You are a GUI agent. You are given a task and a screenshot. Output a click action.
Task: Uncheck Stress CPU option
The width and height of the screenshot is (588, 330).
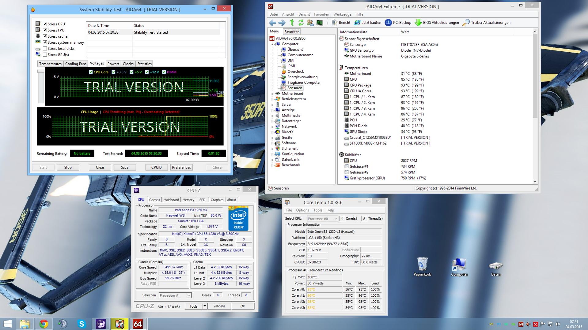pyautogui.click(x=45, y=24)
